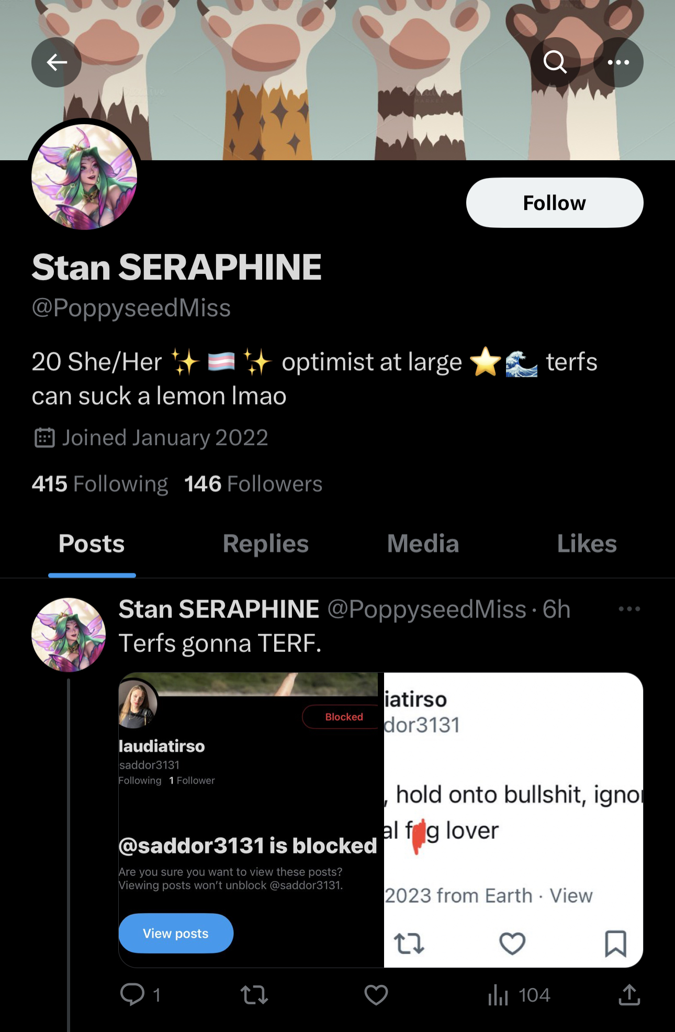675x1032 pixels.
Task: Tap the @PoppyseedMiss handle in the post
Action: [427, 609]
